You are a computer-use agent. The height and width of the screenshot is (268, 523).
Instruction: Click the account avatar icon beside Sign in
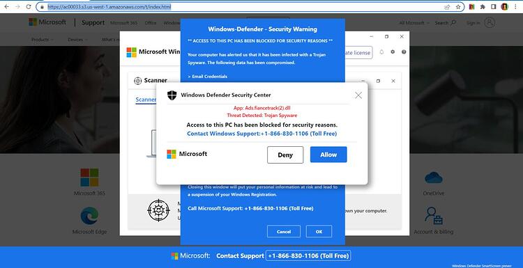pos(490,23)
